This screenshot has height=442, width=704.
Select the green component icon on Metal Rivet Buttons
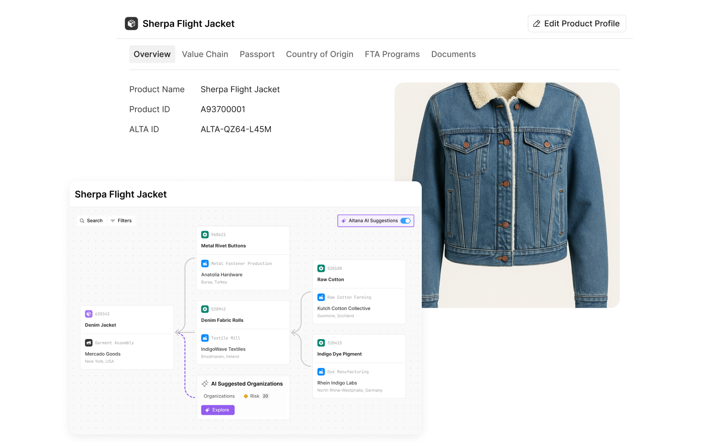pyautogui.click(x=205, y=234)
